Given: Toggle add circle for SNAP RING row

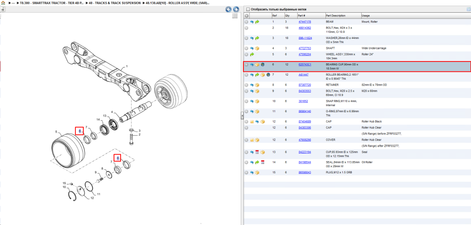Looking at the screenshot, I should [x=246, y=101].
